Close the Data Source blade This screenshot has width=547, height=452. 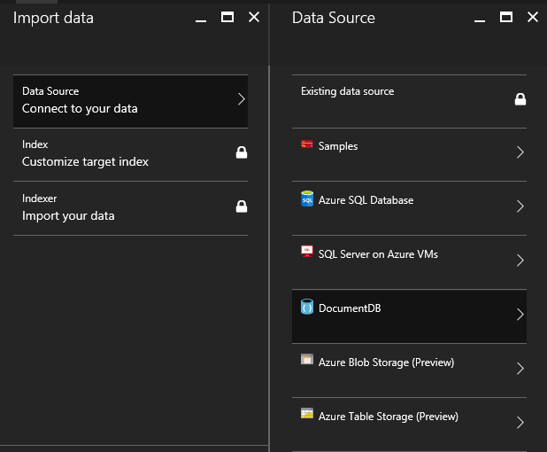pyautogui.click(x=533, y=17)
